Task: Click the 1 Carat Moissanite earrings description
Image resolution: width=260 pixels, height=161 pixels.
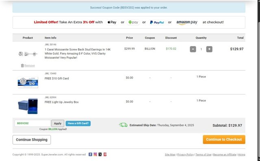Action: 78,53
